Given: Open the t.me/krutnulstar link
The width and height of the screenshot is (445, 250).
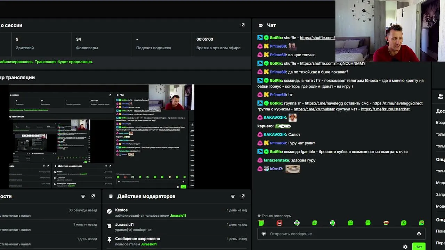Looking at the screenshot, I should coord(314,109).
